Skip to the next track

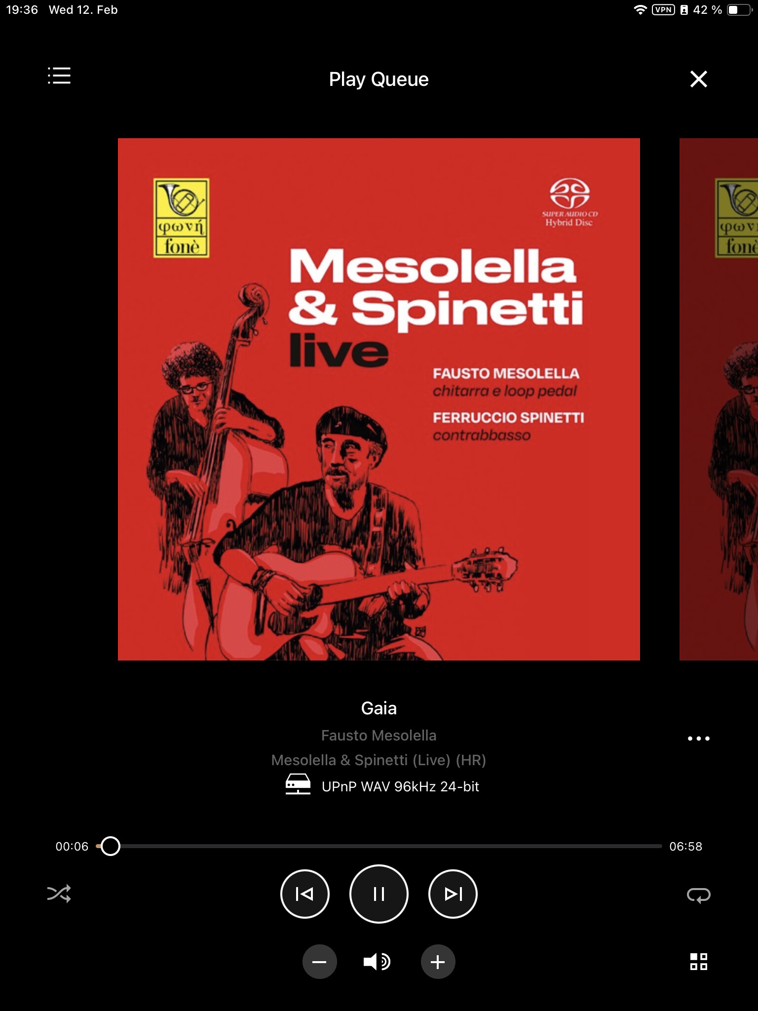coord(453,894)
